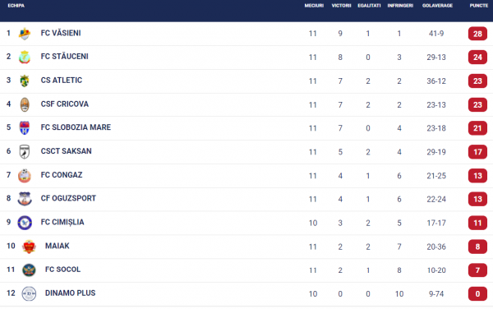Click the red 28 points badge

477,34
